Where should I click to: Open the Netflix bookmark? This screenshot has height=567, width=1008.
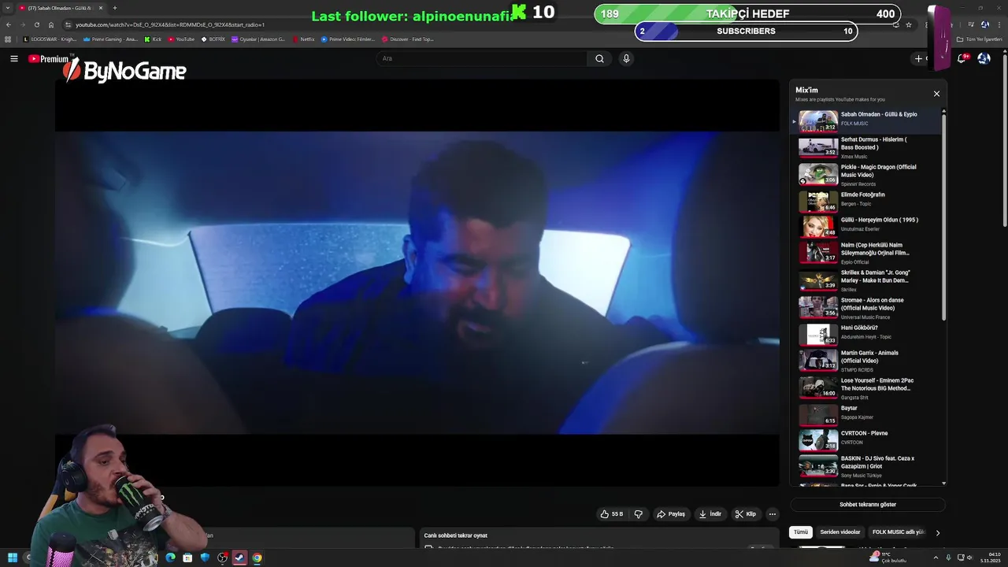point(303,39)
